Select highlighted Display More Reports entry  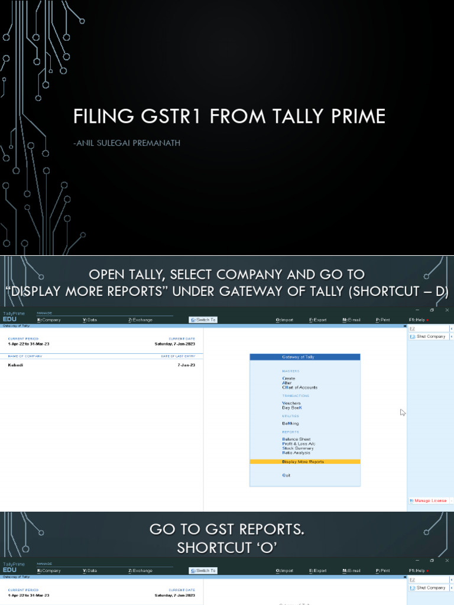click(x=305, y=462)
